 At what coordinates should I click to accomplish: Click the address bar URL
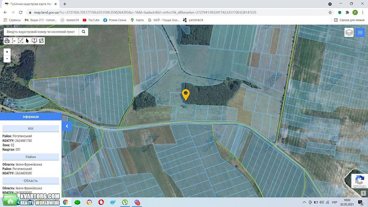click(x=145, y=12)
